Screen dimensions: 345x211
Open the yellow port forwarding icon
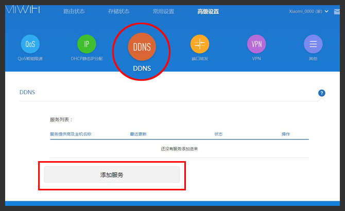click(200, 44)
